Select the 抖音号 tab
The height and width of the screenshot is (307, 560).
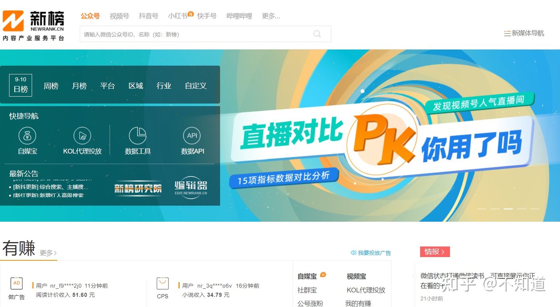pyautogui.click(x=149, y=16)
